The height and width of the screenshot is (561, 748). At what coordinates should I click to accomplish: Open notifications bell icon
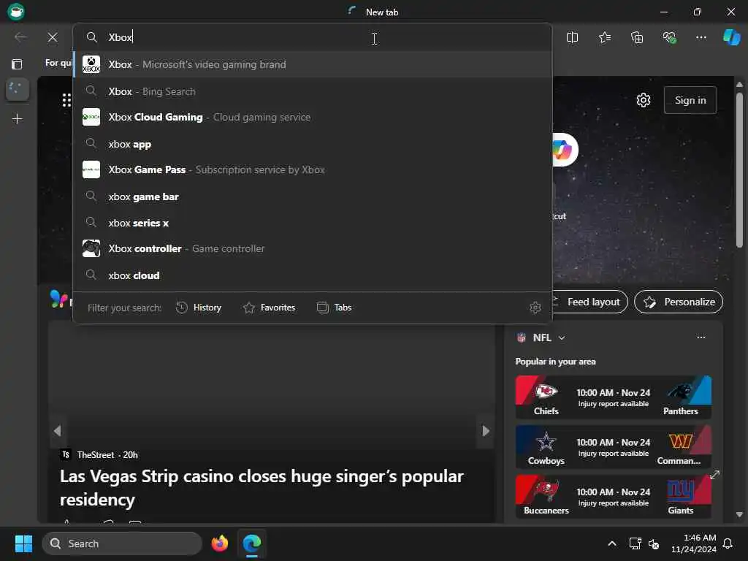tap(728, 543)
